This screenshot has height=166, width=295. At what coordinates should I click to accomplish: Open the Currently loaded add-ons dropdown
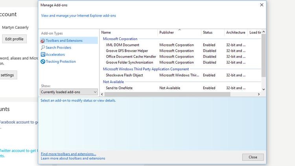[x=69, y=92]
